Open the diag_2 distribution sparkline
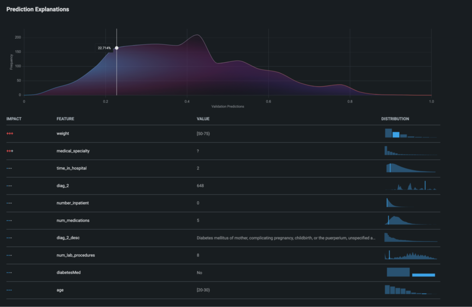 [411, 186]
